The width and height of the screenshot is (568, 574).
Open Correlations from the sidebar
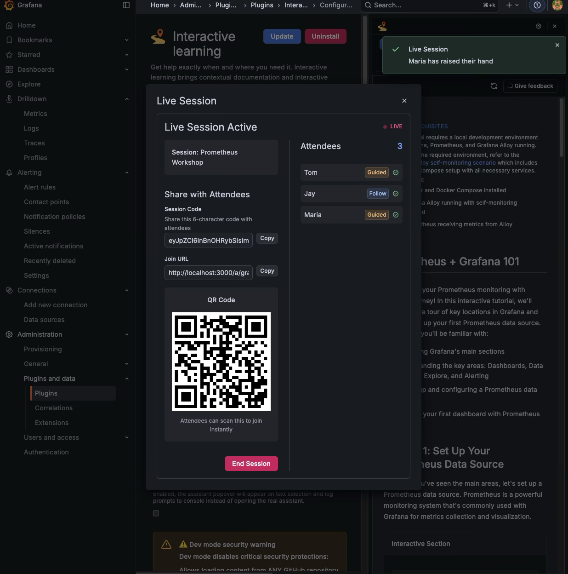[x=54, y=408]
